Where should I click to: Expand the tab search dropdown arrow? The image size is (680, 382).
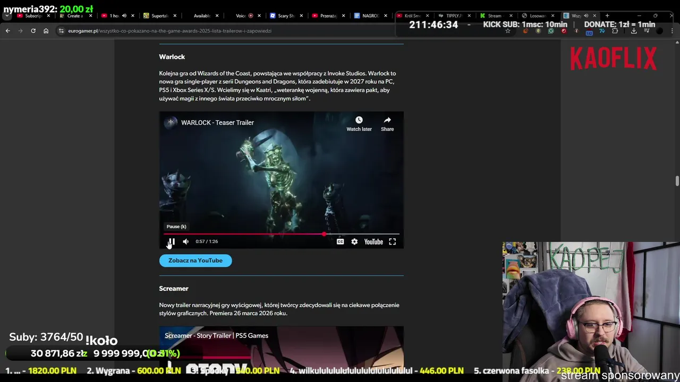pyautogui.click(x=7, y=16)
